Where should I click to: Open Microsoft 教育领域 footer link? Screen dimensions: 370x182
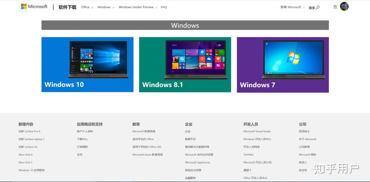point(144,131)
